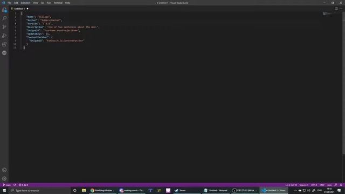345x194 pixels.
Task: Open the Manage gear icon
Action: (x=4, y=178)
